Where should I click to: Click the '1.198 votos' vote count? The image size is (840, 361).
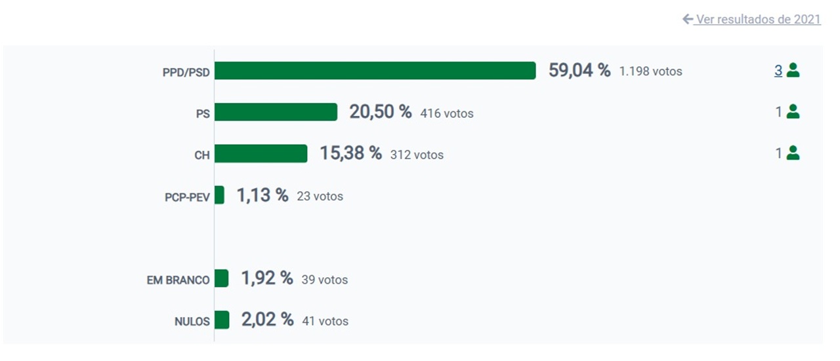click(650, 71)
